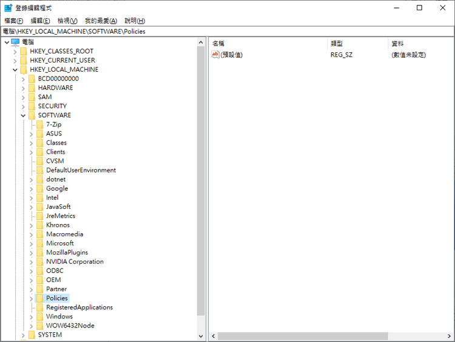Expand the Windows key
This screenshot has height=342, width=455.
click(x=32, y=316)
